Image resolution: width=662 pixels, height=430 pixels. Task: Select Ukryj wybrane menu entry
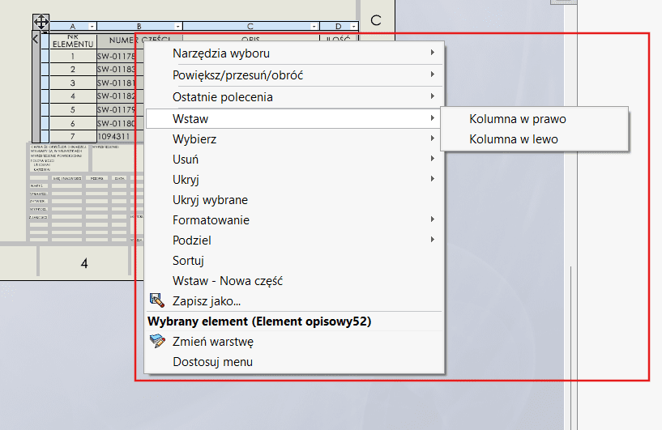point(210,200)
